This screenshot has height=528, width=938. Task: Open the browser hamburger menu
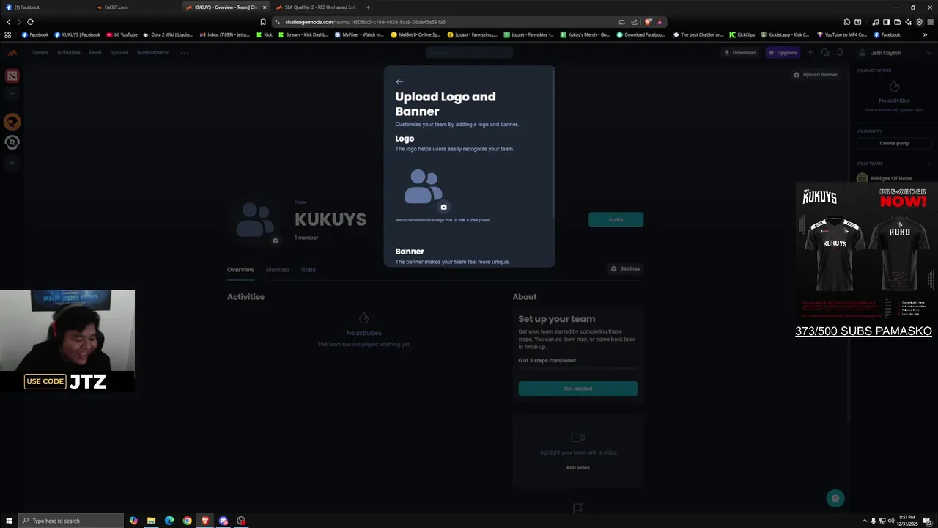point(931,22)
